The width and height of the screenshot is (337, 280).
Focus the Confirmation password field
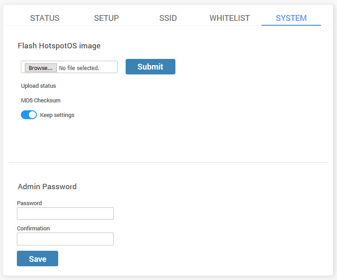point(65,239)
